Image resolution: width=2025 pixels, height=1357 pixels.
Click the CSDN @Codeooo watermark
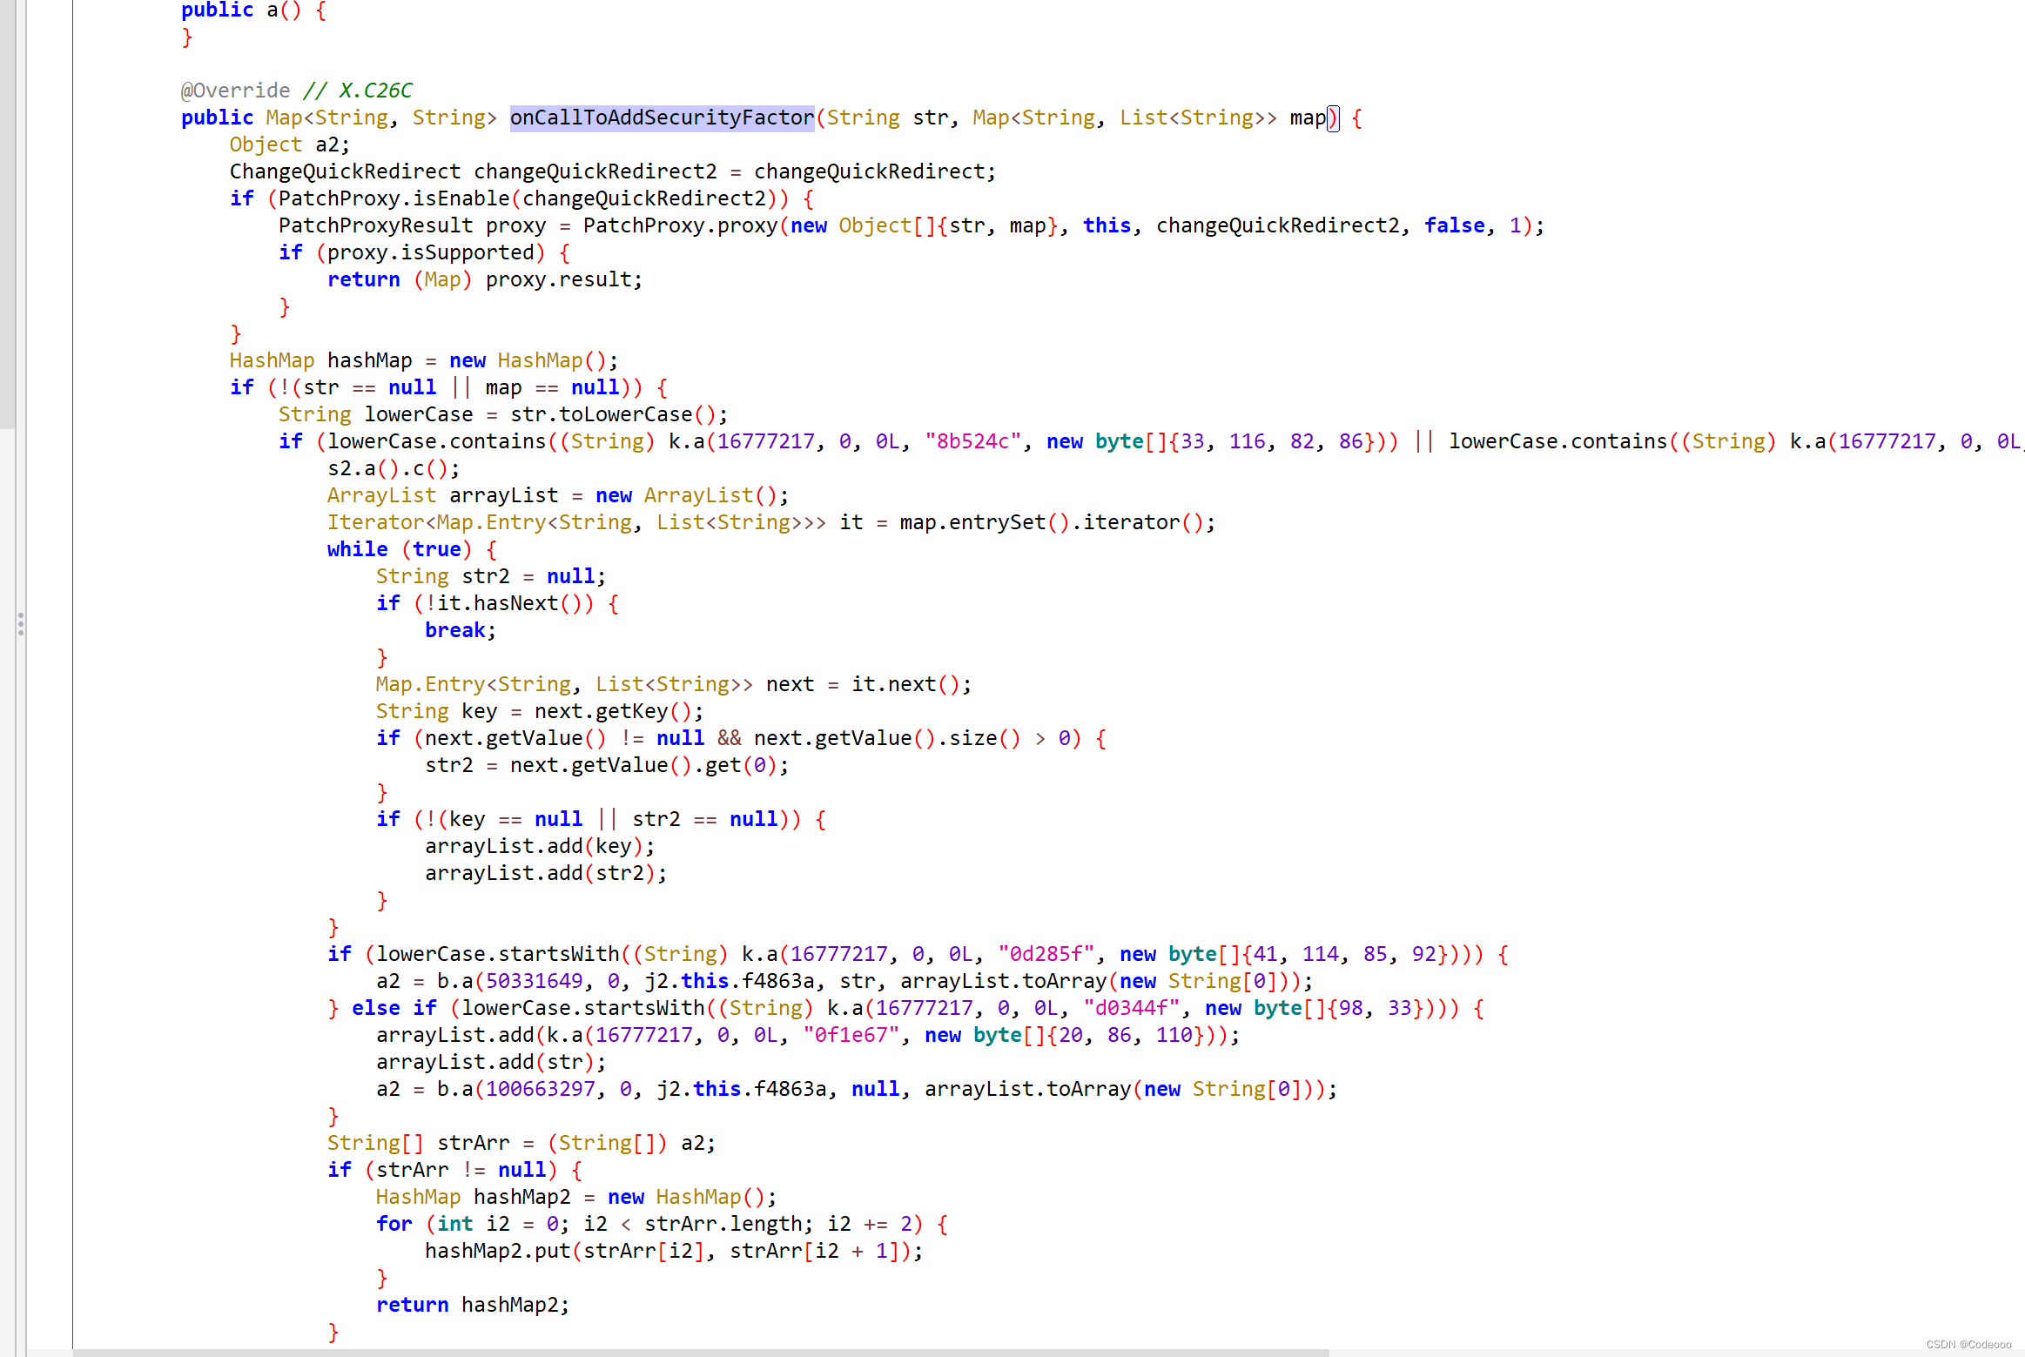click(x=1968, y=1344)
